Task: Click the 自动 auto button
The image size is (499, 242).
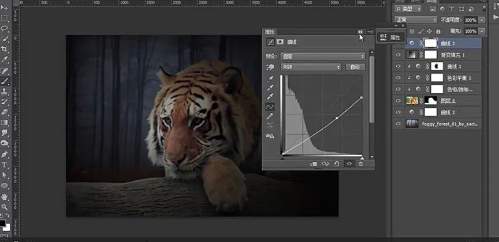Action: (x=355, y=67)
